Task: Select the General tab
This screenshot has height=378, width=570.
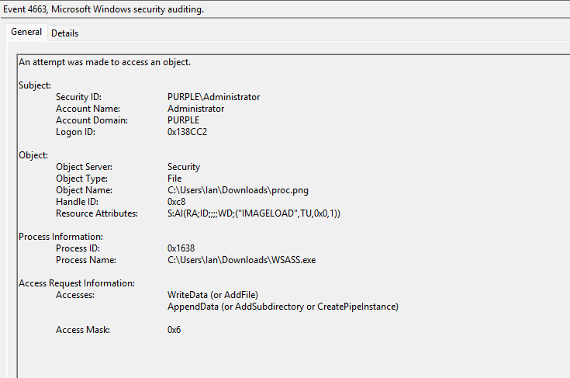Action: (26, 33)
